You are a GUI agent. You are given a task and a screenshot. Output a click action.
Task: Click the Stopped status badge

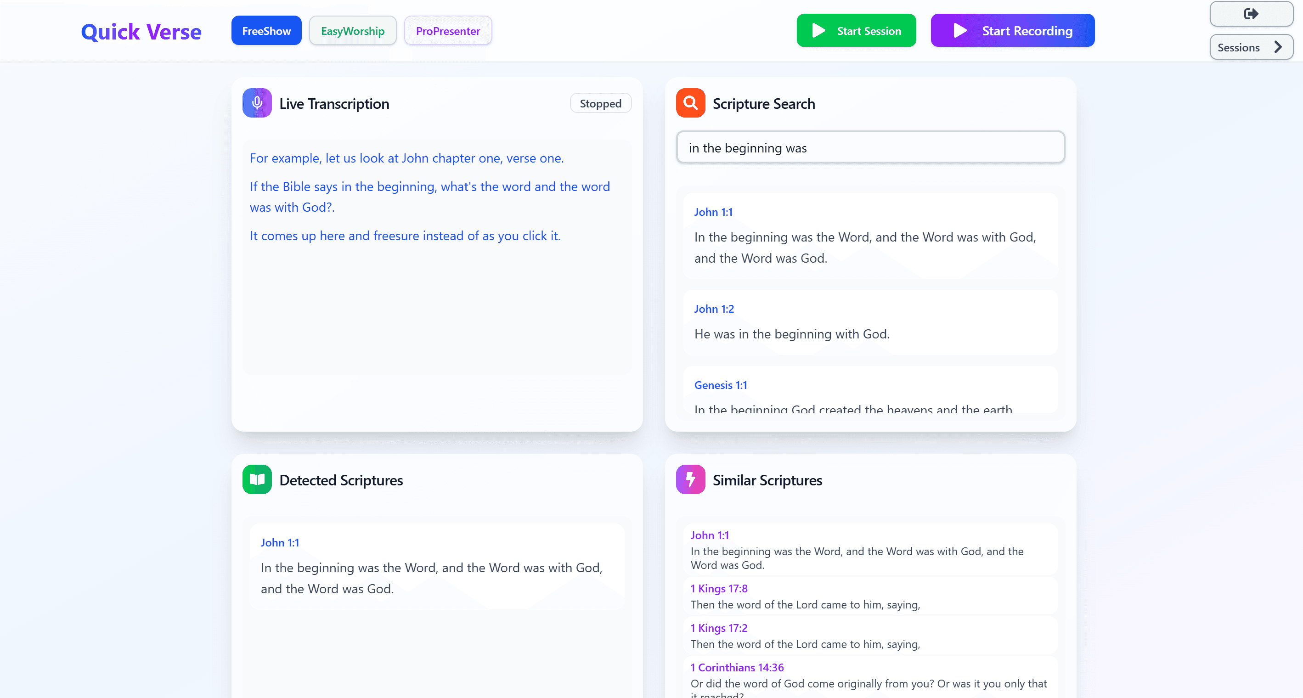click(600, 104)
